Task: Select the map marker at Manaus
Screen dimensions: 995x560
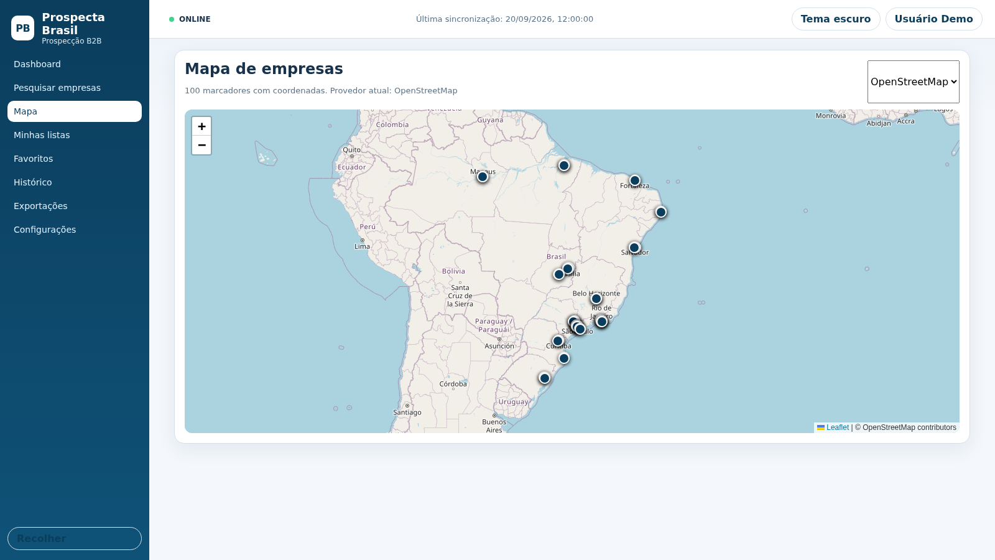Action: pos(483,177)
